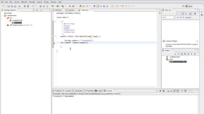Open the Search menu

coord(40,2)
